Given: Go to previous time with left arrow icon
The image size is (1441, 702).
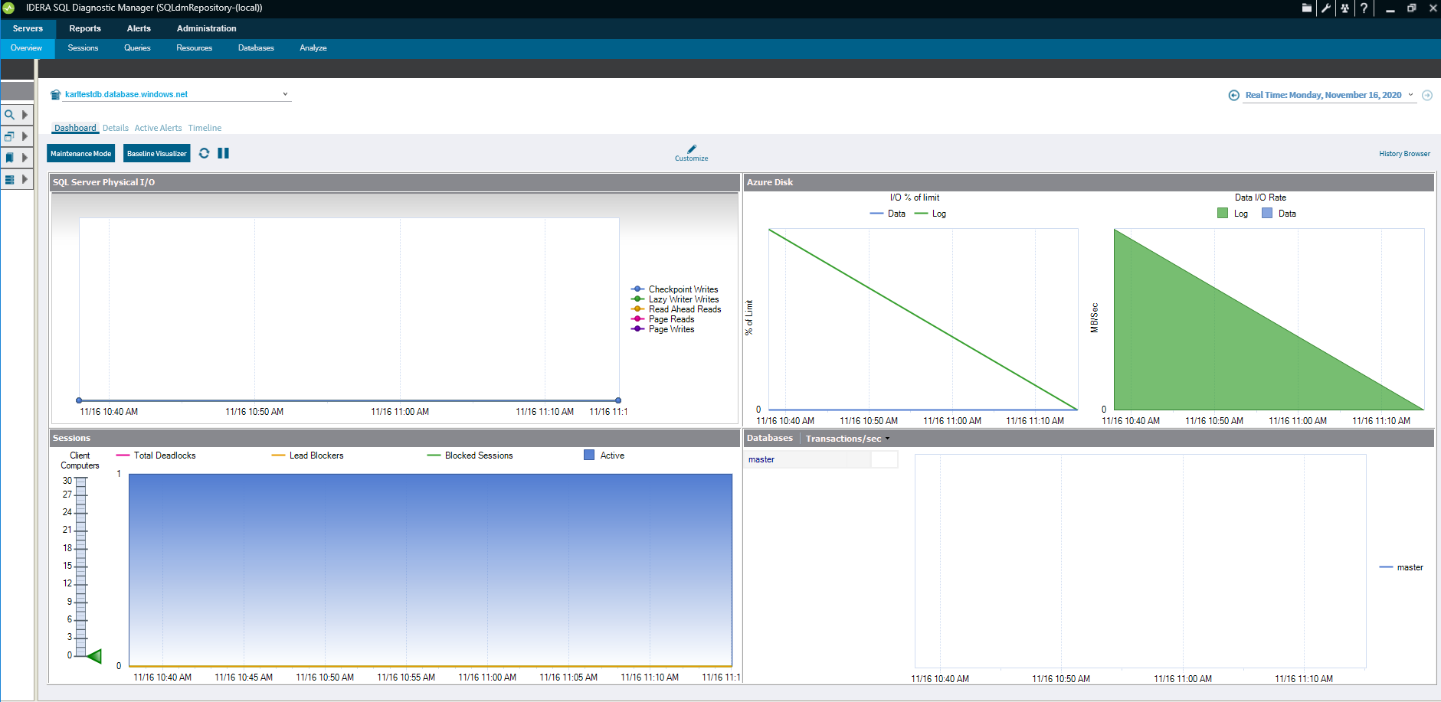Looking at the screenshot, I should [x=1233, y=96].
